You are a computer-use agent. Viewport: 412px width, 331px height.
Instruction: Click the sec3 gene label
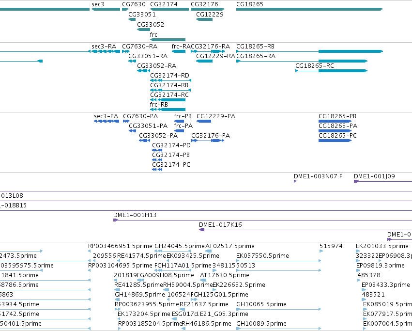point(98,4)
